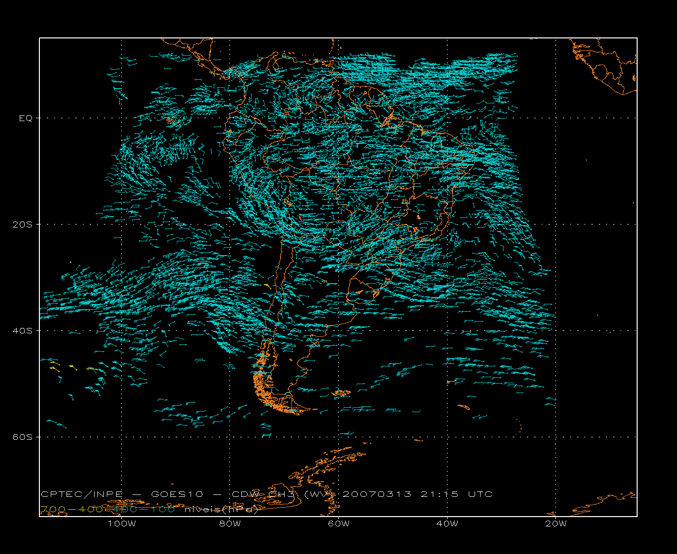The image size is (677, 554).
Task: Click the 60S latitude label
Action: [22, 437]
